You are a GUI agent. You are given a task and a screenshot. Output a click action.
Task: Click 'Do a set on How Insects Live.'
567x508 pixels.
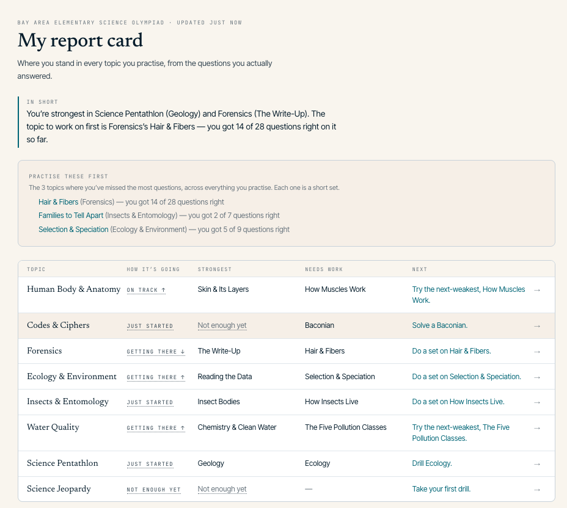[458, 401]
